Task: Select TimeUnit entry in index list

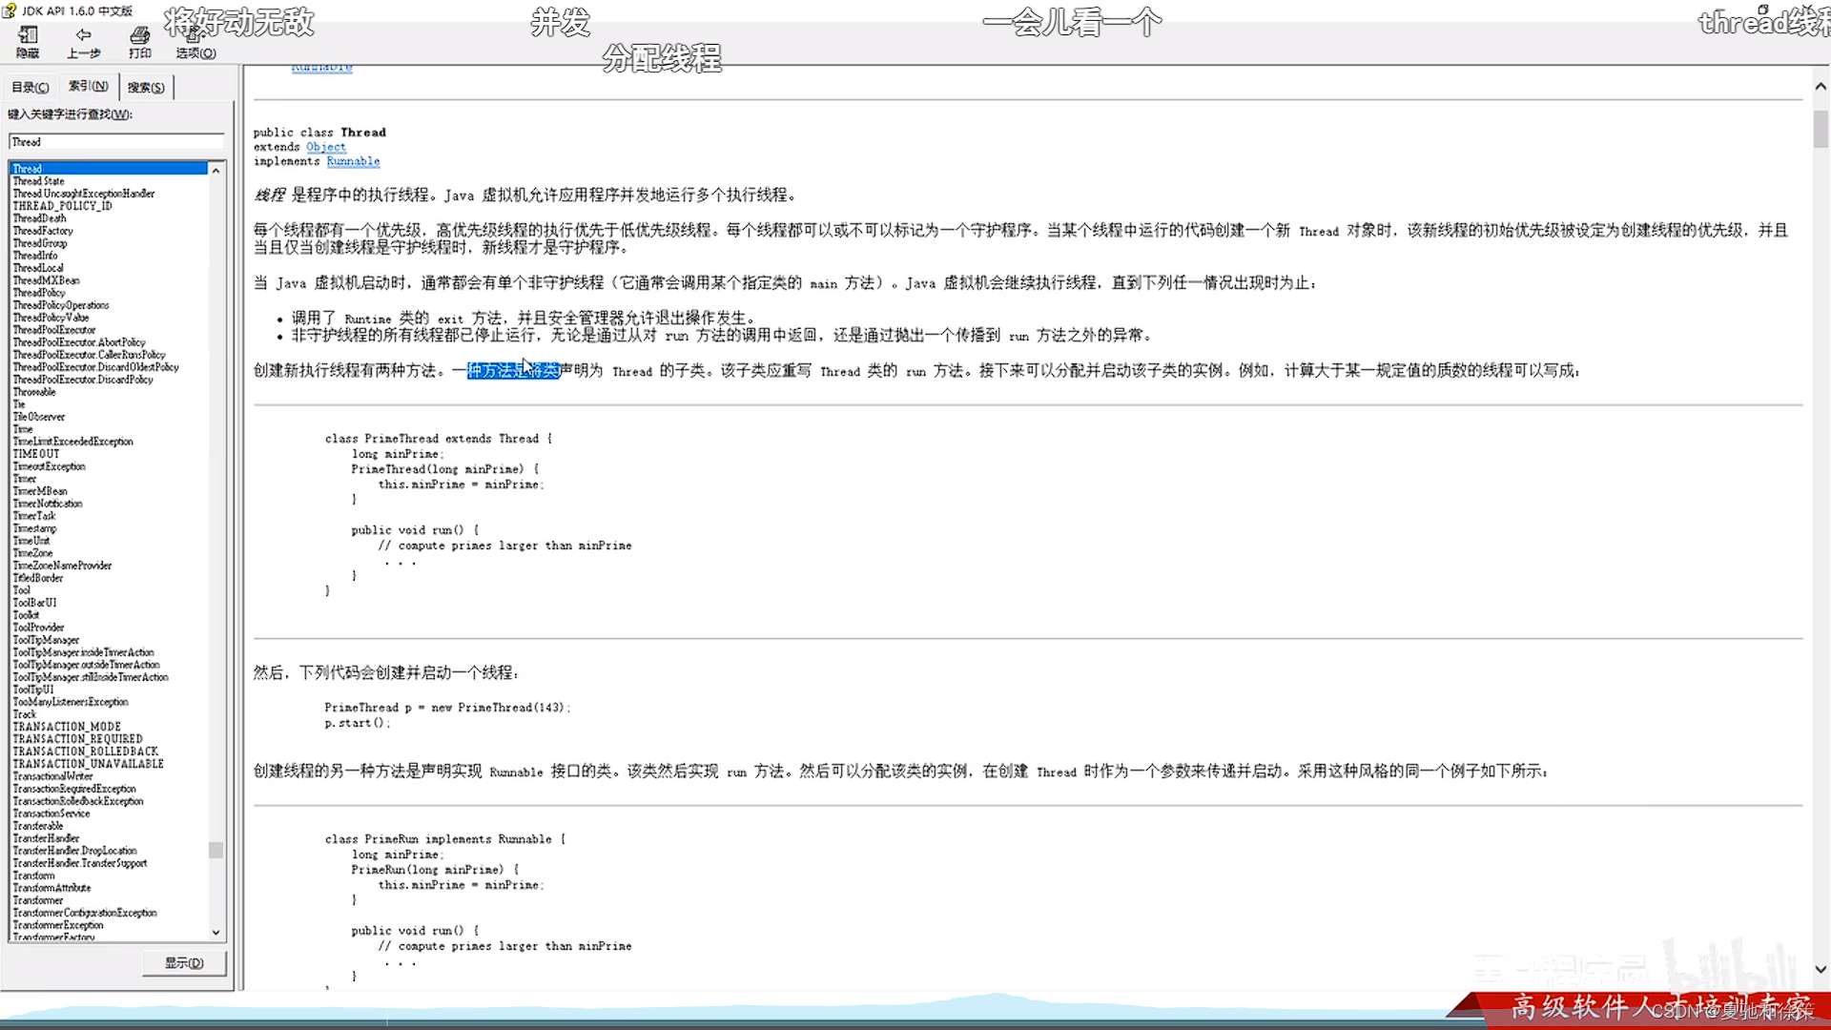Action: 31,541
